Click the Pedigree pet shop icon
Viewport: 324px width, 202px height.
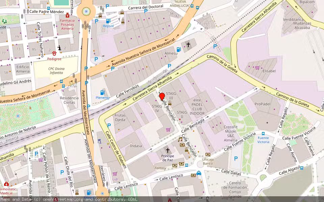[54, 53]
